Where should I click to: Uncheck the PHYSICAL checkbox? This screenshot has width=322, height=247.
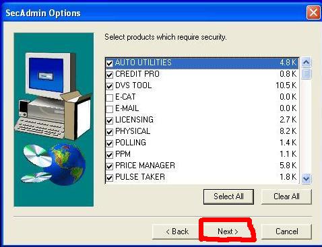(x=109, y=132)
